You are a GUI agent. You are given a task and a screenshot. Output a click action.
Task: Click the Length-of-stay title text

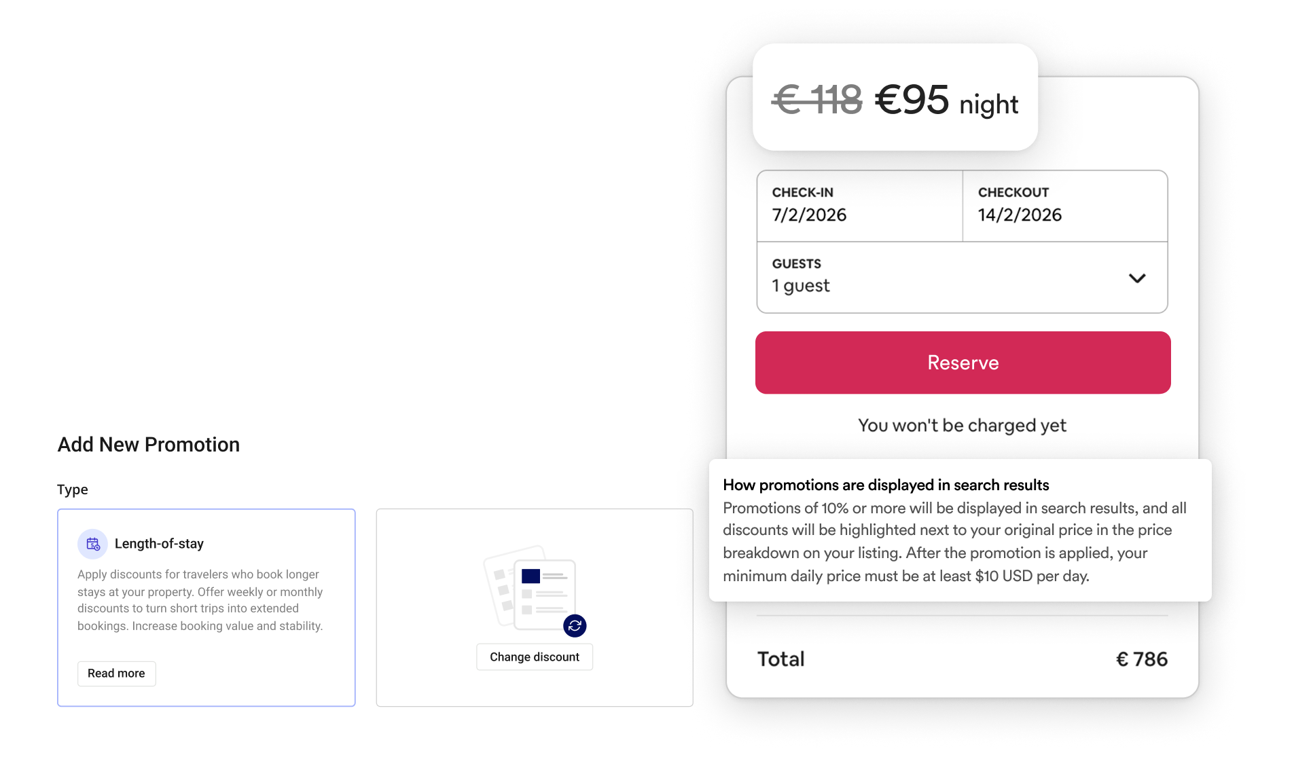tap(159, 544)
